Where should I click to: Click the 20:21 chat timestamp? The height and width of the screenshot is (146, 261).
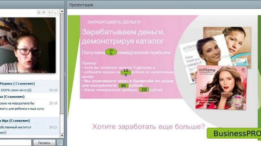click(53, 127)
